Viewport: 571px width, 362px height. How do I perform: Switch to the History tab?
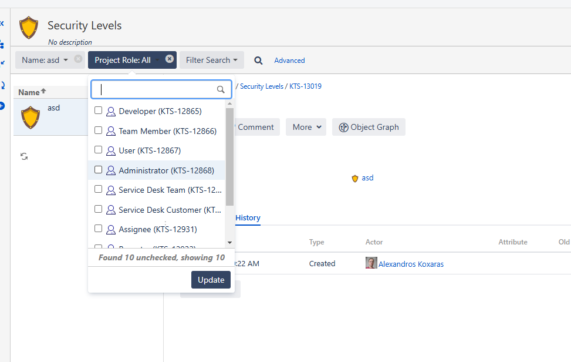[248, 217]
